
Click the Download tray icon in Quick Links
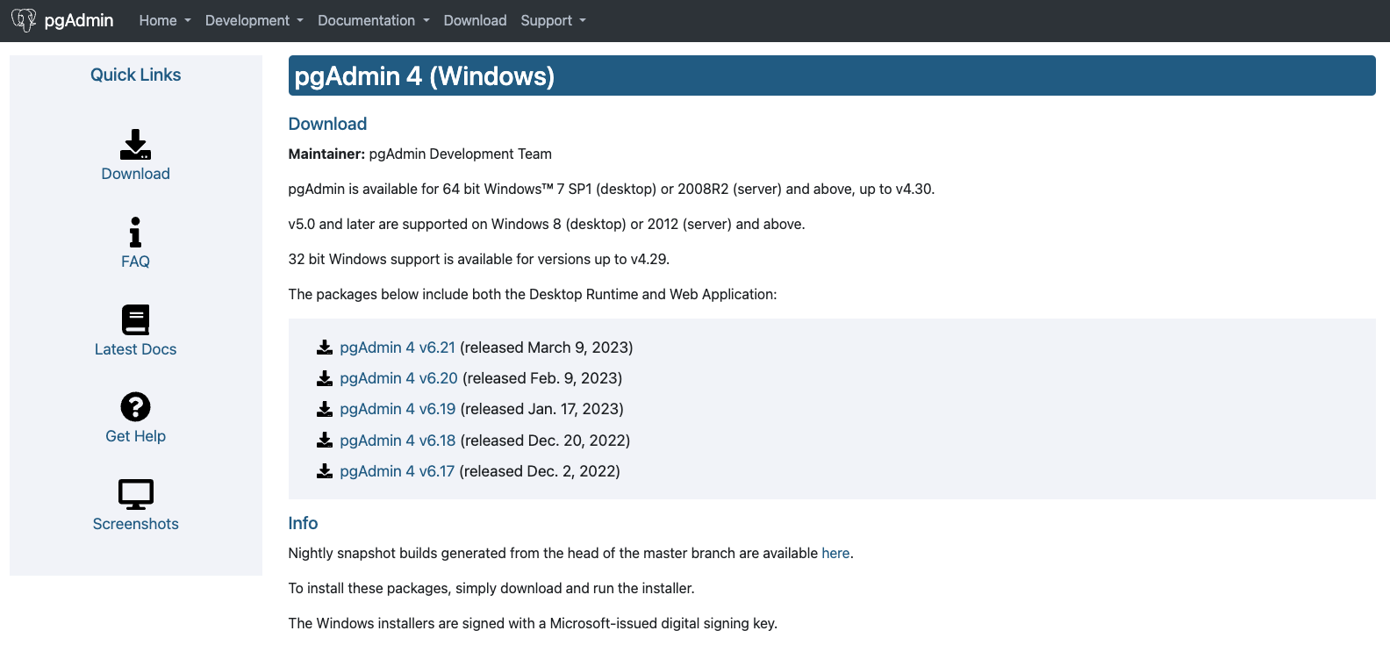pos(135,144)
